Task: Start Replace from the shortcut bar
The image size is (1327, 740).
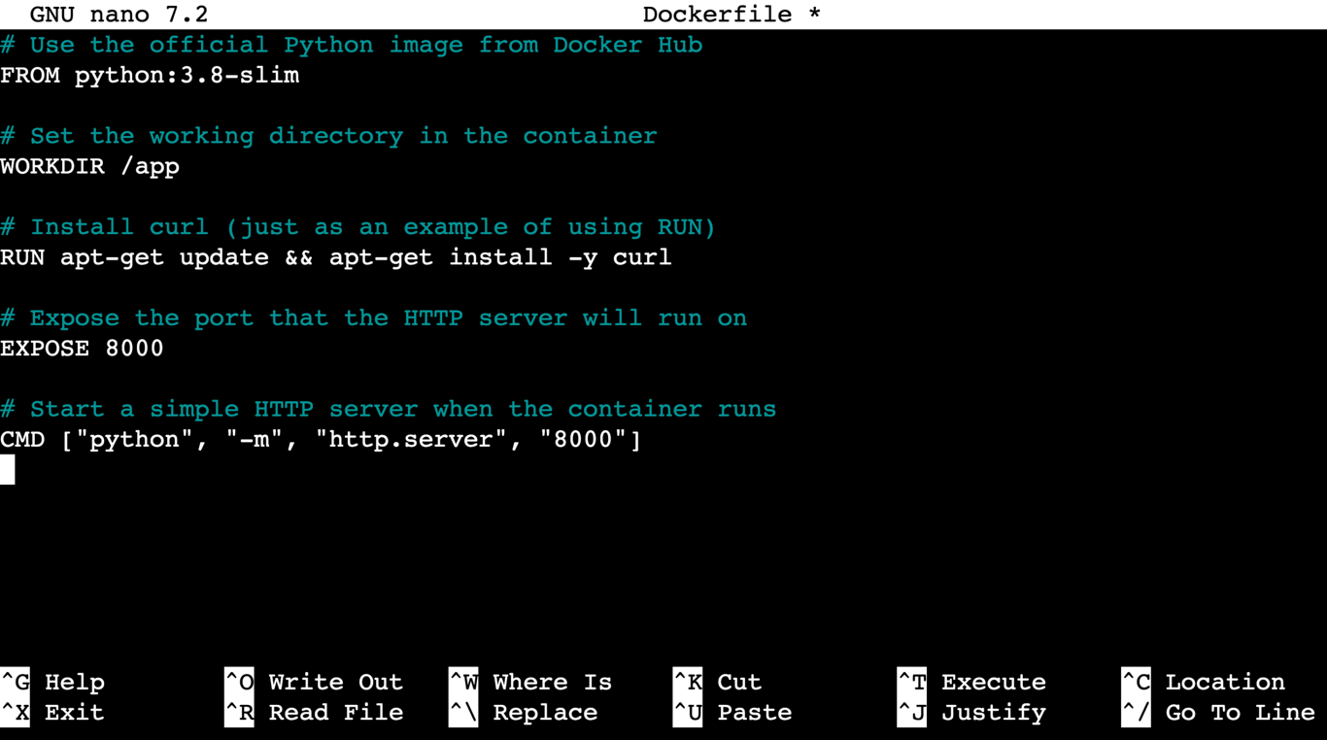Action: coord(545,712)
